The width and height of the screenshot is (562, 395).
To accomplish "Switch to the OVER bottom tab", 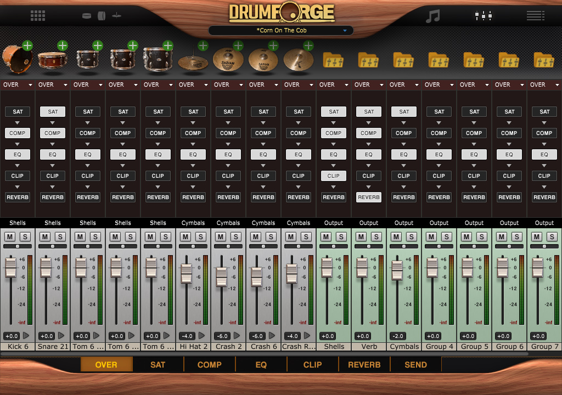I will [106, 364].
